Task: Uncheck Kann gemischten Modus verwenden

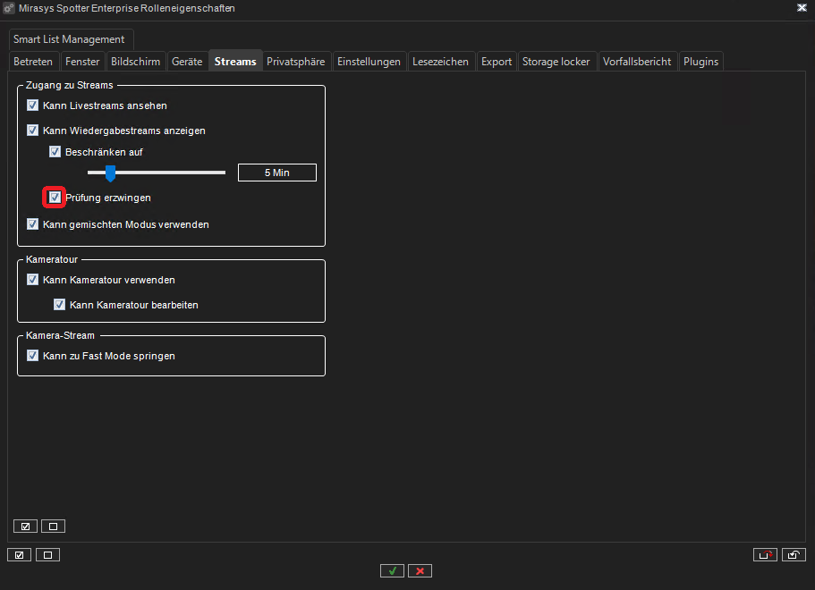Action: point(32,223)
